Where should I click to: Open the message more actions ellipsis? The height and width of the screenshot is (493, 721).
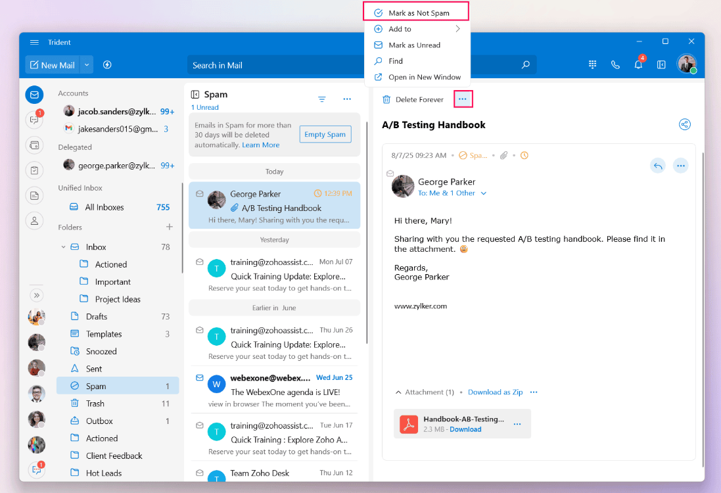coord(680,166)
